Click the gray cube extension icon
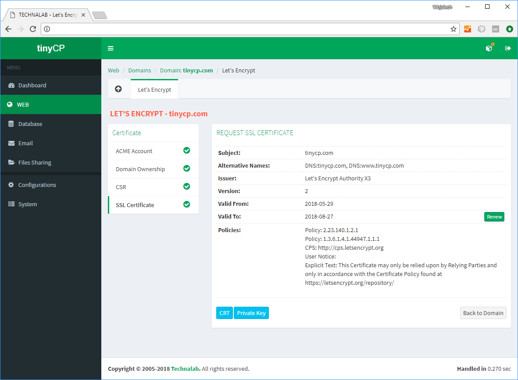The height and width of the screenshot is (380, 518). [482, 29]
